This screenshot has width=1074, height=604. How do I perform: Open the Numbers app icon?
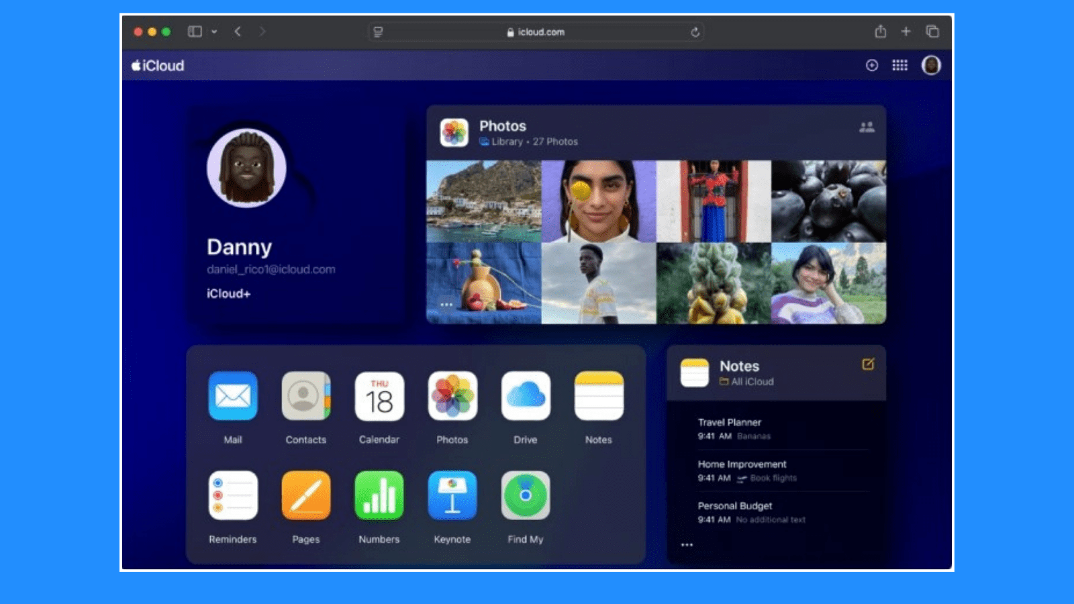coord(379,497)
